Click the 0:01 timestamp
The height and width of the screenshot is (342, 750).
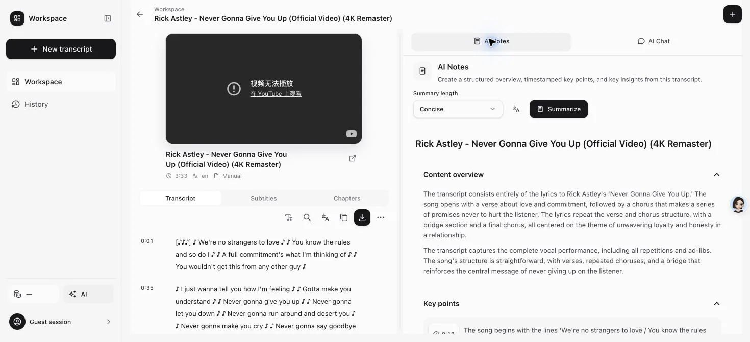point(147,241)
